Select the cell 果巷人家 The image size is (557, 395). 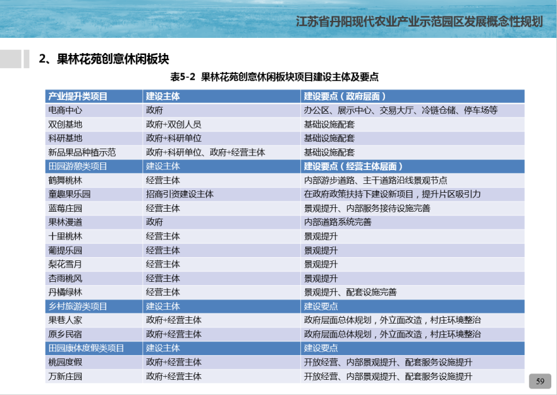(94, 320)
